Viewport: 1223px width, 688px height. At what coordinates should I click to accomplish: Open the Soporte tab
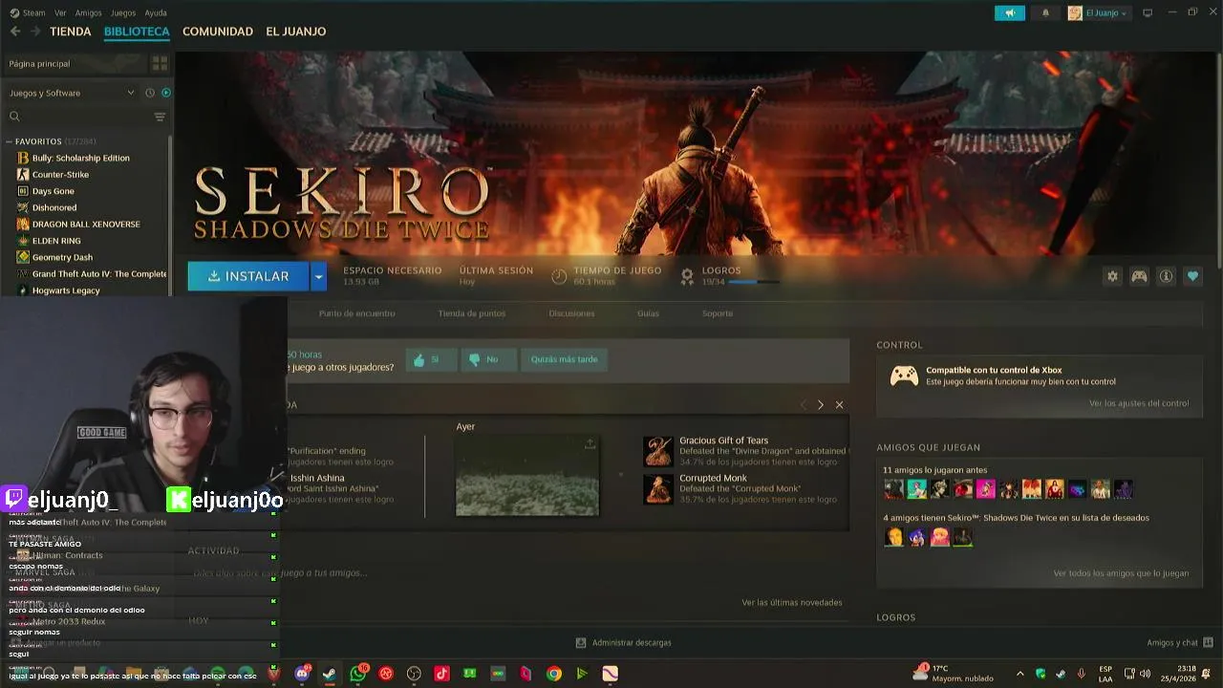point(718,313)
